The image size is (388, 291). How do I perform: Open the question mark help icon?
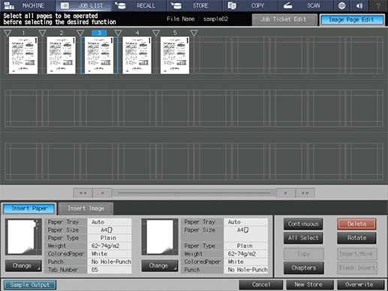tap(378, 5)
